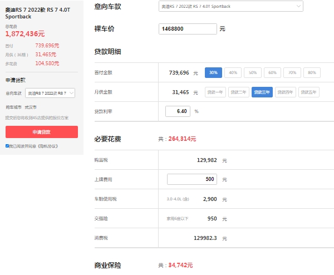The image size is (334, 275).
Task: Click the 贷款三年 loan term button
Action: (x=262, y=92)
